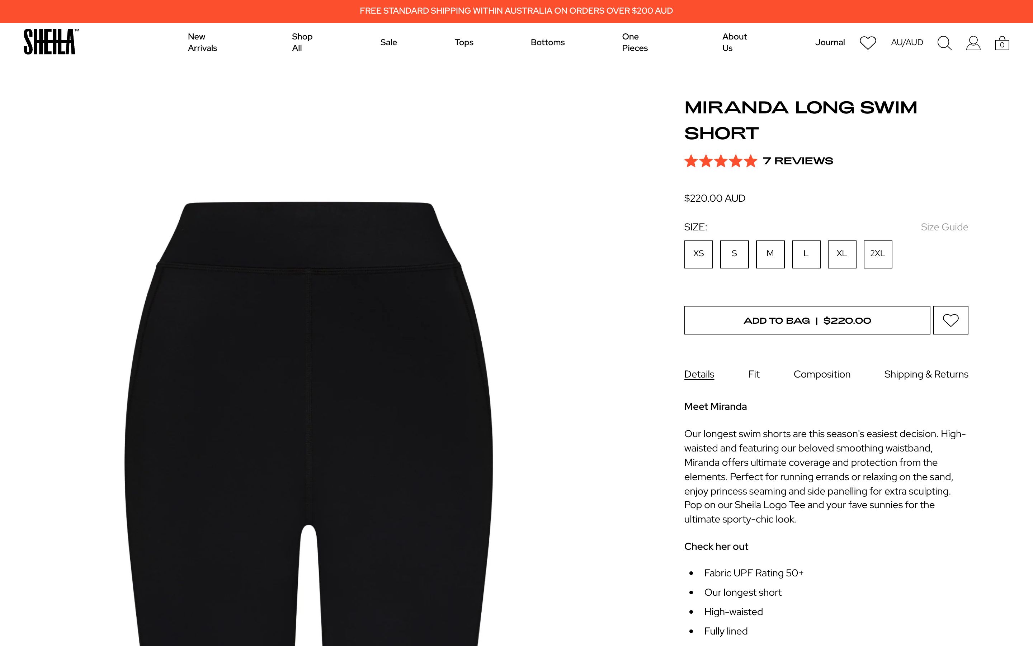
Task: Open the five-star rating reviews
Action: tap(759, 161)
